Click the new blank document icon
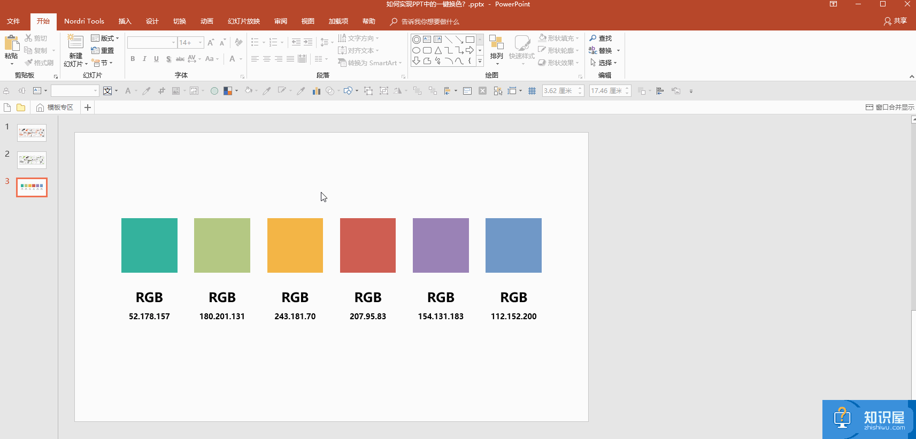Screen dimensions: 916x439 (7, 107)
